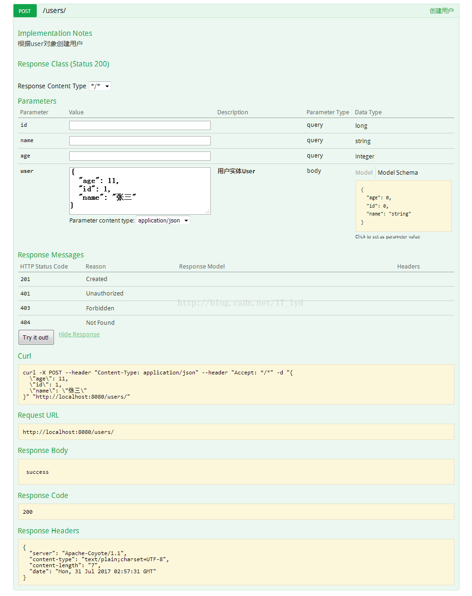The image size is (472, 596).
Task: Click the POST method badge
Action: point(25,11)
